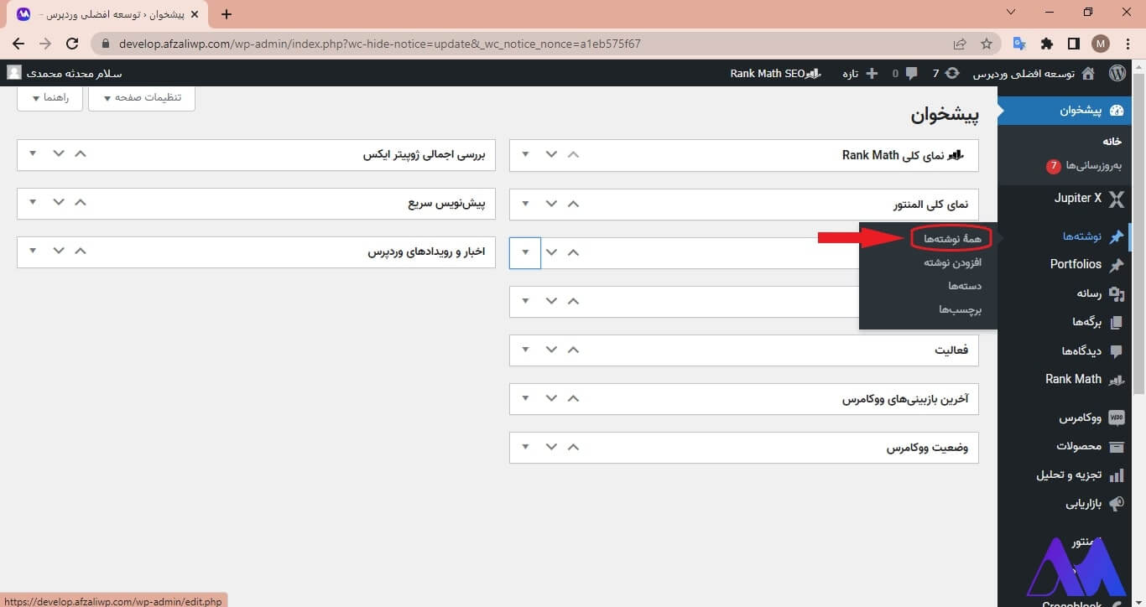Image resolution: width=1146 pixels, height=607 pixels.
Task: Open the Chrome profile M avatar
Action: [x=1101, y=44]
